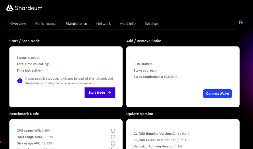The width and height of the screenshot is (253, 149).
Task: Click the "Stake address" line
Action: point(145,70)
